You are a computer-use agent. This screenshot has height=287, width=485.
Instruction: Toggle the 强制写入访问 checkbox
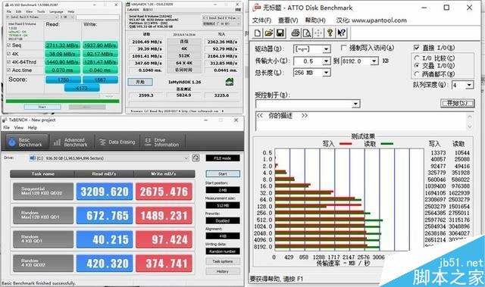[x=343, y=48]
